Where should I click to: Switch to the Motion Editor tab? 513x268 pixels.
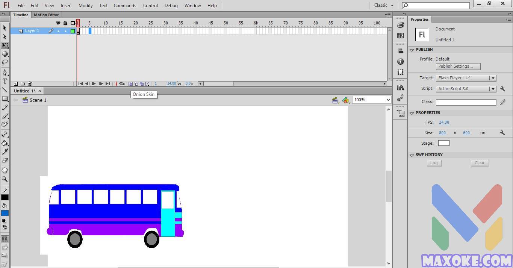[x=46, y=15]
